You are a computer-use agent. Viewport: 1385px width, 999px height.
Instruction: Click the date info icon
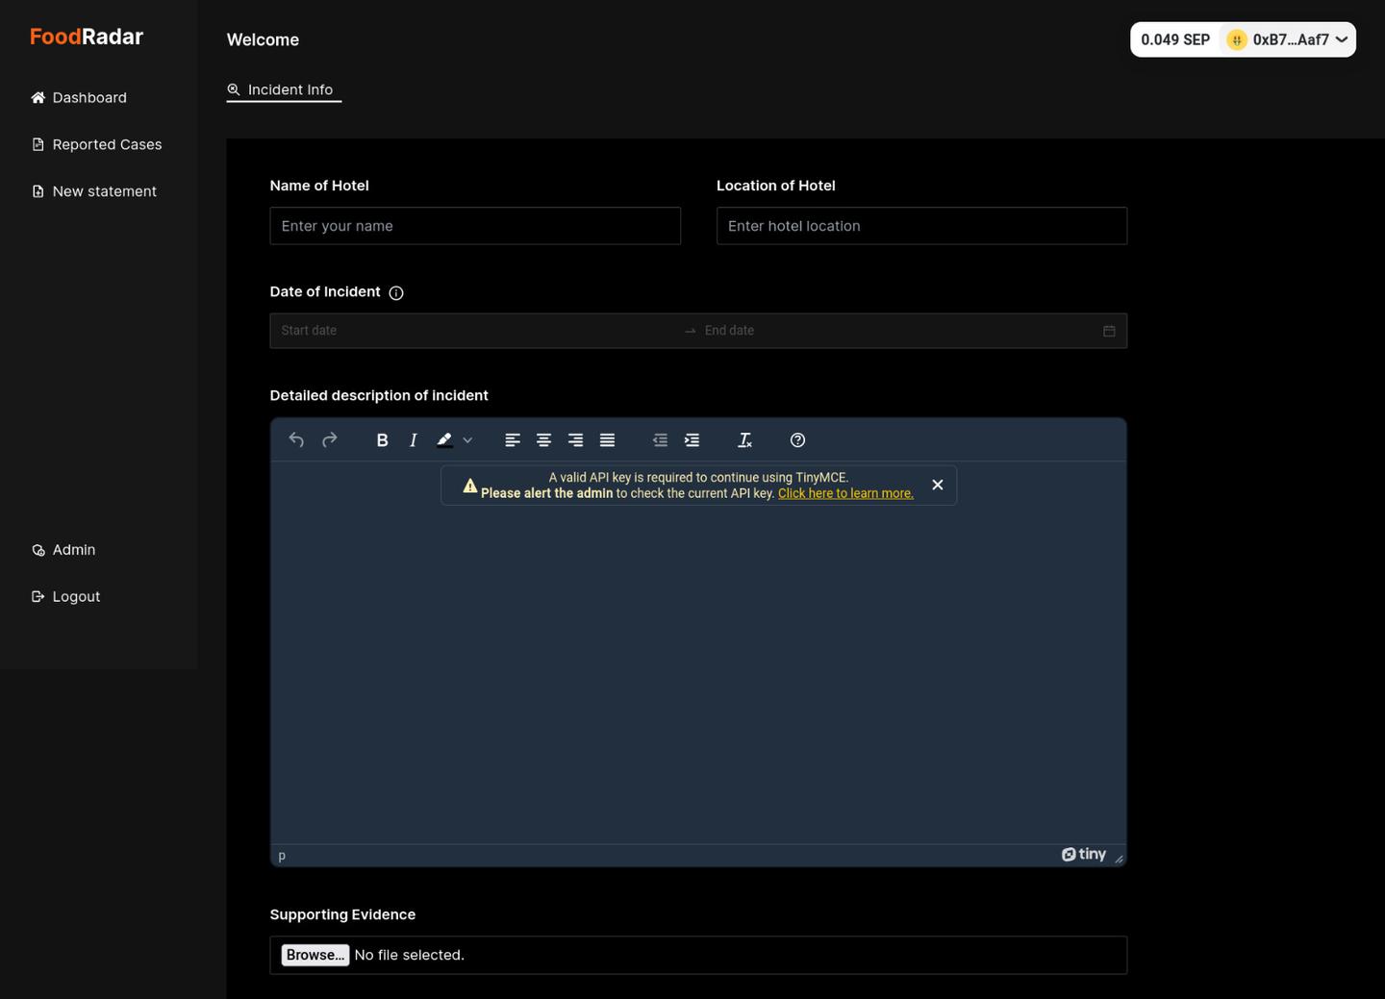point(396,293)
